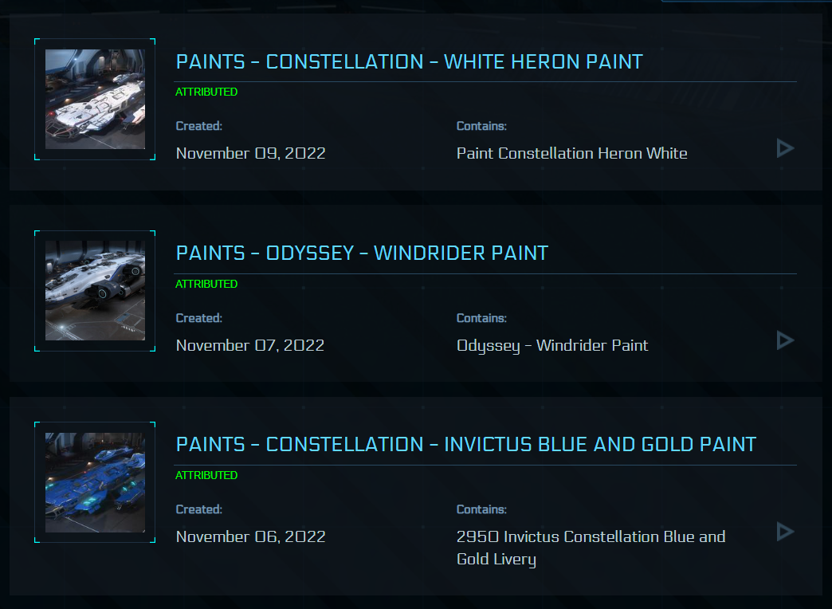832x609 pixels.
Task: Click the Odyssey – Windrider Paint contents text
Action: [552, 346]
